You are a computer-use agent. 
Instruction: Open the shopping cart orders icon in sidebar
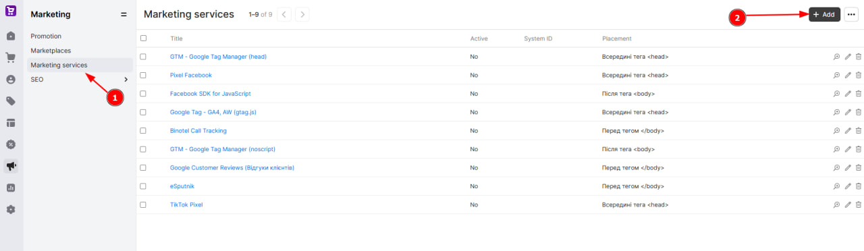coord(11,58)
